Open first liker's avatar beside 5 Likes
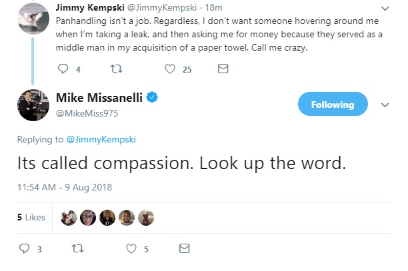 click(x=69, y=218)
